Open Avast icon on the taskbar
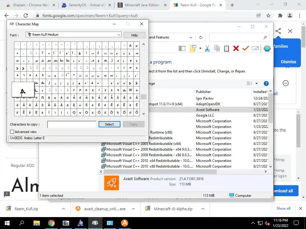Screen dimensions: 306x229 tap(125, 223)
